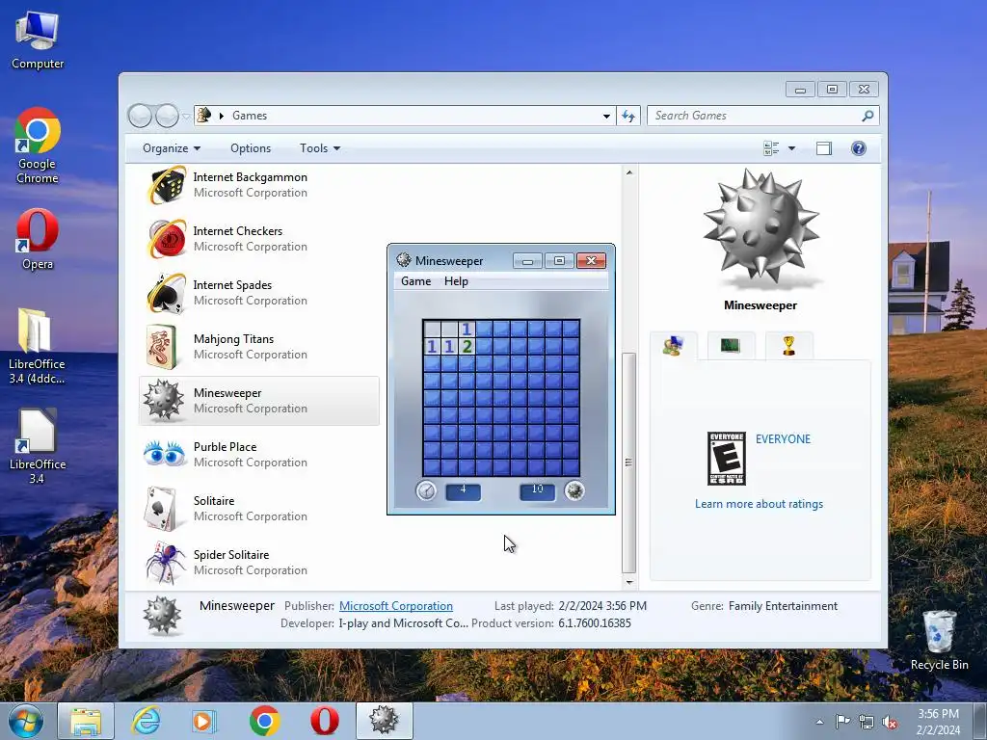987x740 pixels.
Task: Click the Minesweeper title bar icon
Action: pyautogui.click(x=404, y=260)
